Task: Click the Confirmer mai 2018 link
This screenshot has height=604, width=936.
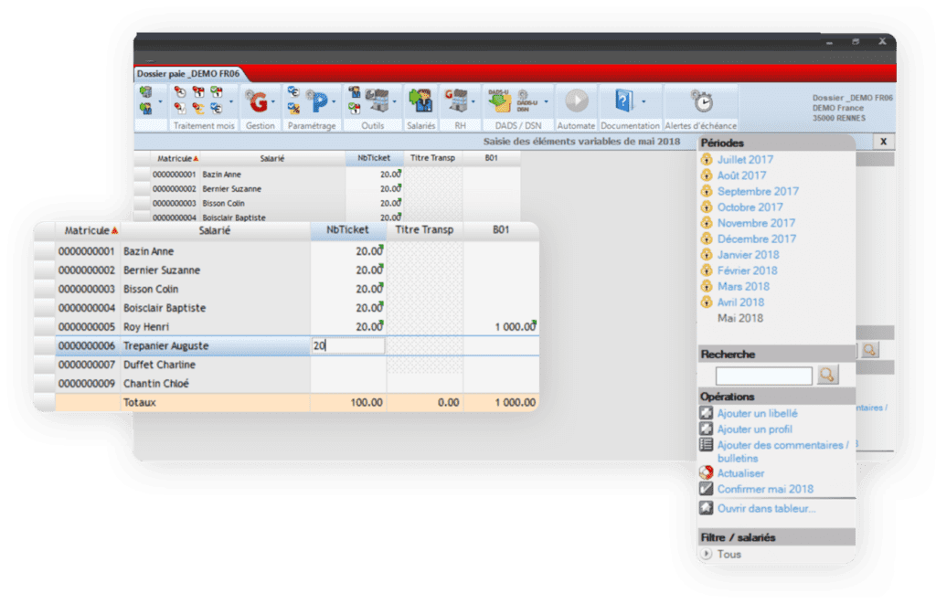Action: coord(764,489)
